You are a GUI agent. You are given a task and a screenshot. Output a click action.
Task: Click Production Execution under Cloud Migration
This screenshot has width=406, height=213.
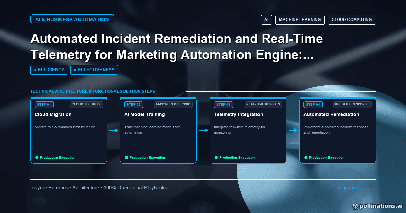point(58,158)
